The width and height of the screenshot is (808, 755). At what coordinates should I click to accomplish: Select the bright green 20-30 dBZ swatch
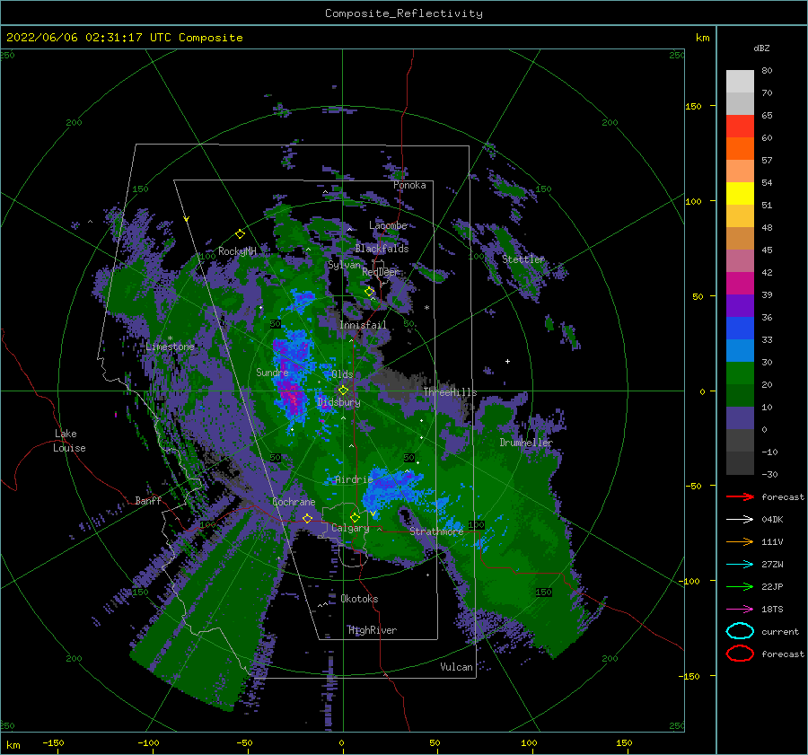(740, 373)
